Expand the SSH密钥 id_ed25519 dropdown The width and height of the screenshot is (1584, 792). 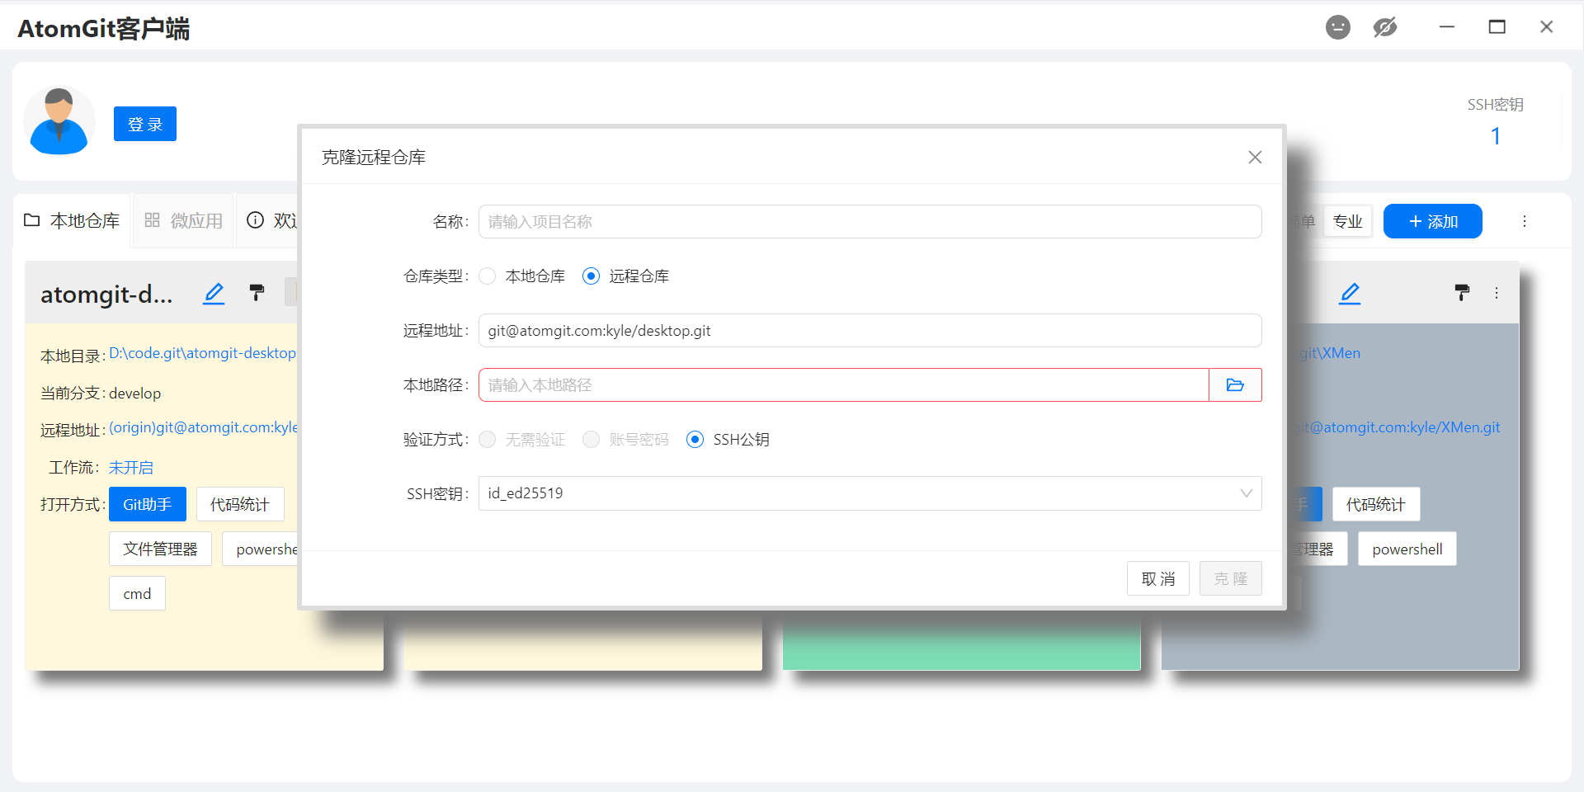tap(870, 493)
